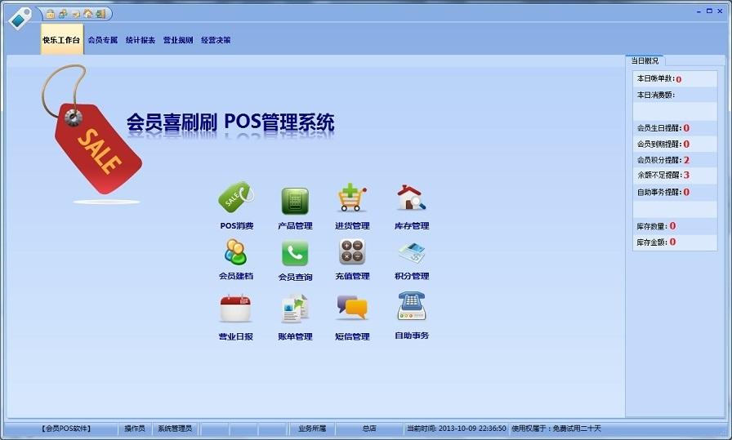Click 余额不足提醒 value 3
Viewport: 732px width, 440px height.
[686, 176]
